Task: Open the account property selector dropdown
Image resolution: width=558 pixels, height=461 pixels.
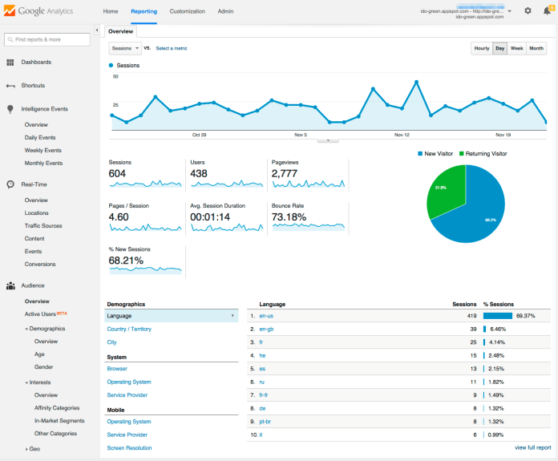Action: point(509,11)
